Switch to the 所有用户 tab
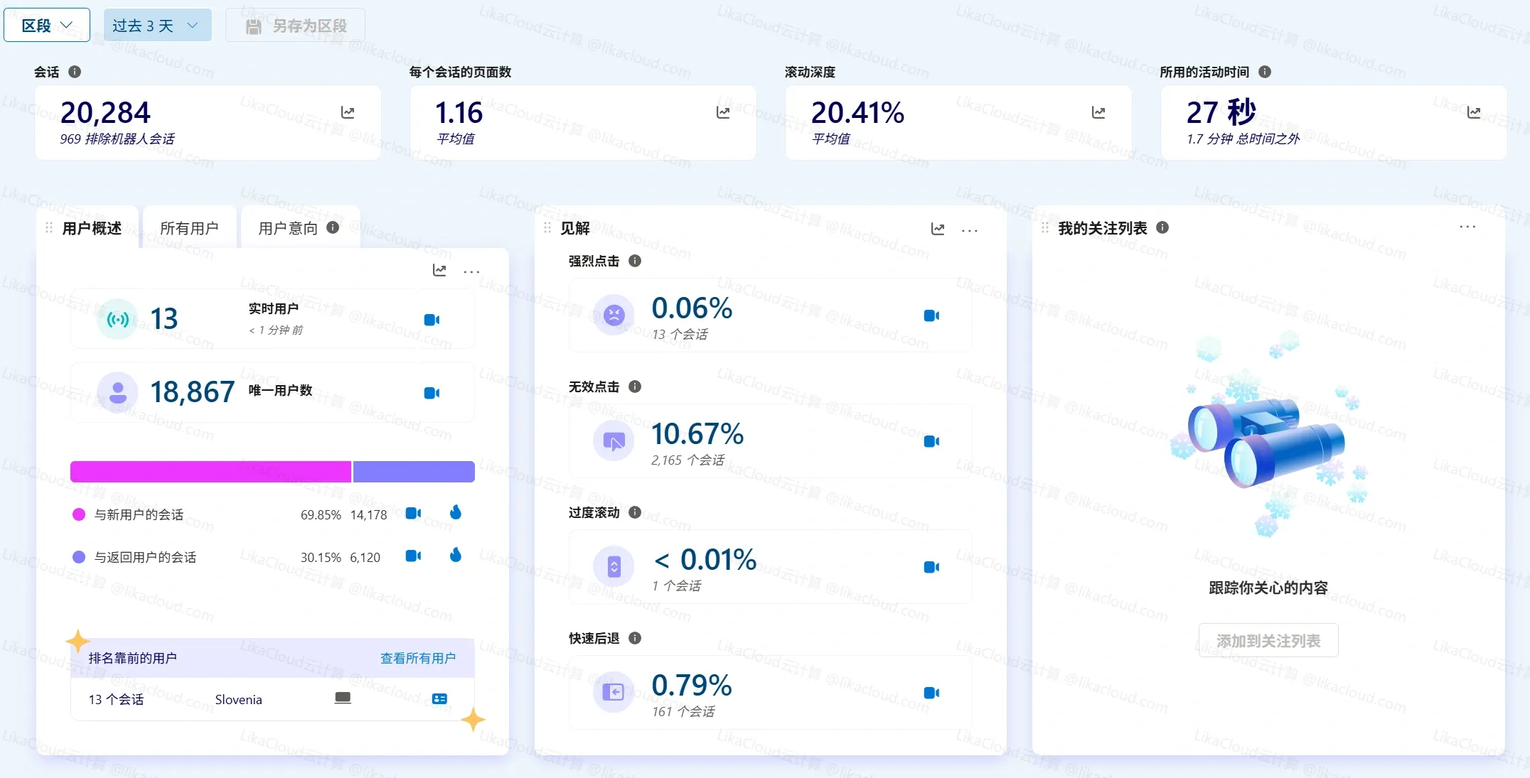Image resolution: width=1530 pixels, height=778 pixels. (189, 227)
